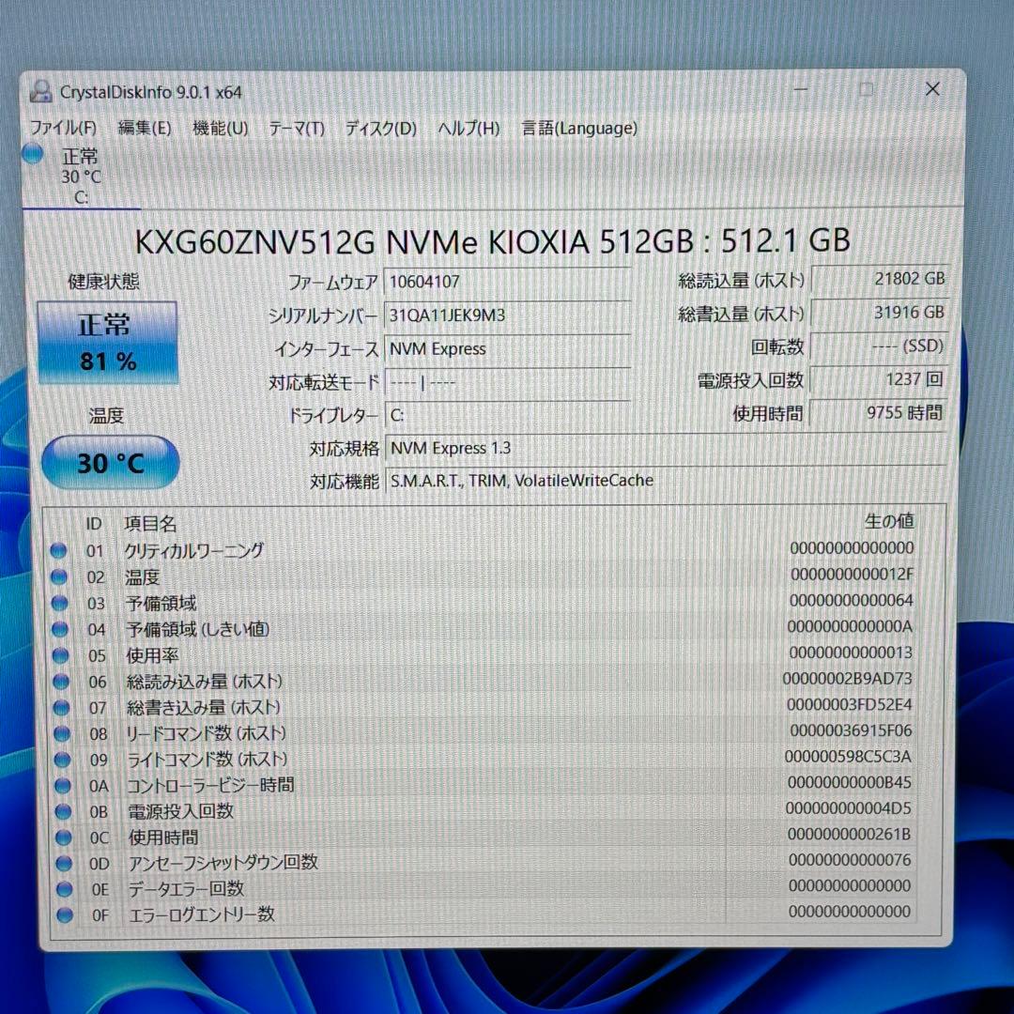The width and height of the screenshot is (1014, 1014).
Task: Click the firmware field 10604107
Action: (x=508, y=282)
